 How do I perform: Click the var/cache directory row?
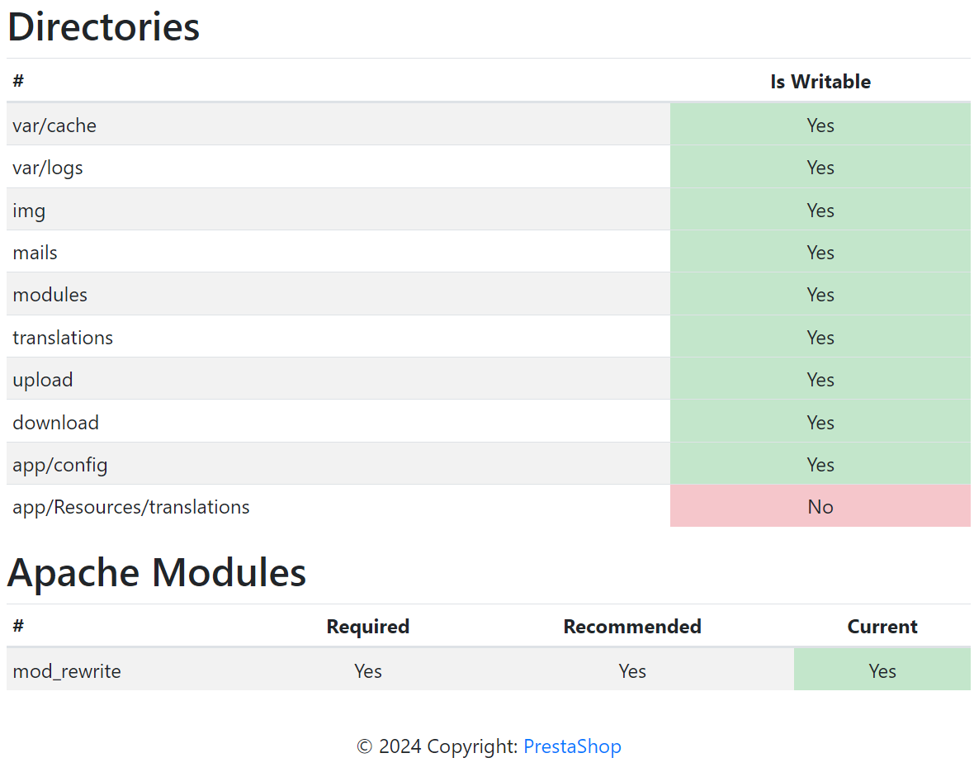(54, 126)
